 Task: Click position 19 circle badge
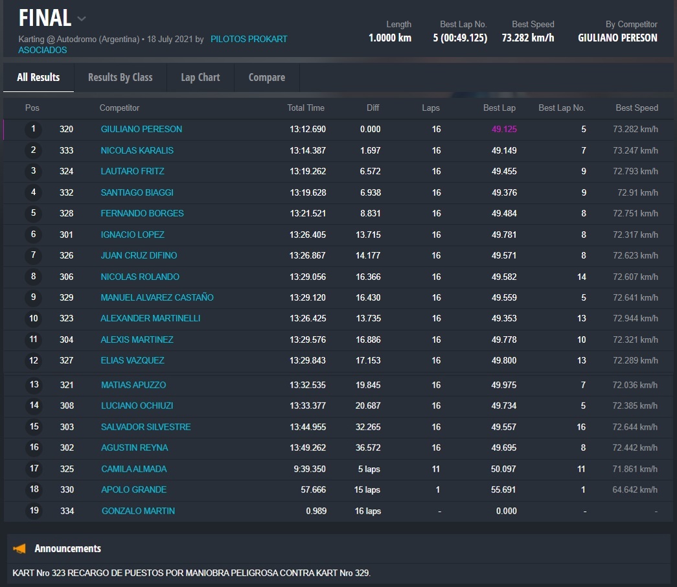pyautogui.click(x=34, y=511)
